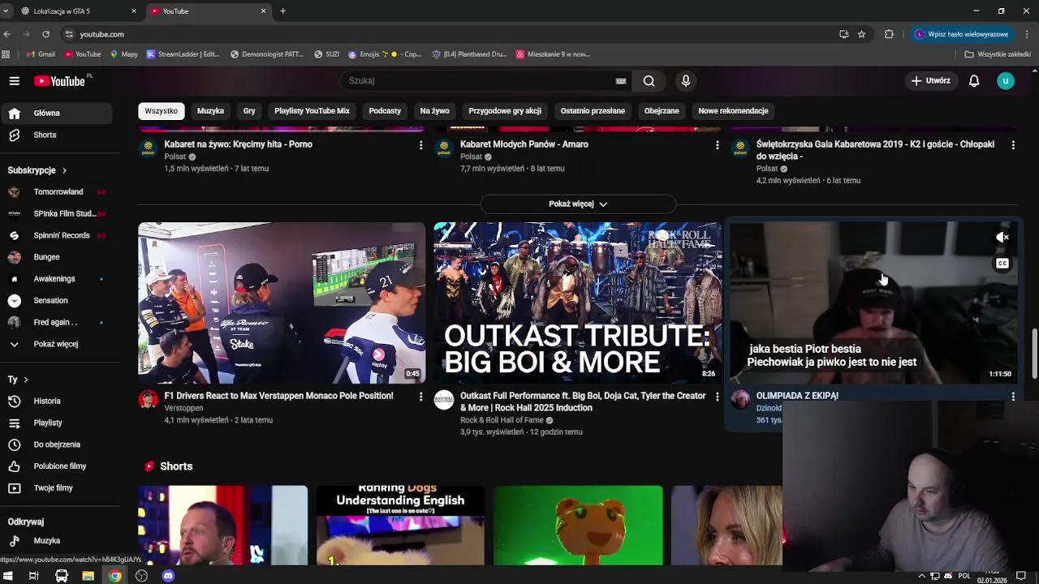This screenshot has width=1039, height=584.
Task: Open the Windows Start menu
Action: [x=7, y=576]
